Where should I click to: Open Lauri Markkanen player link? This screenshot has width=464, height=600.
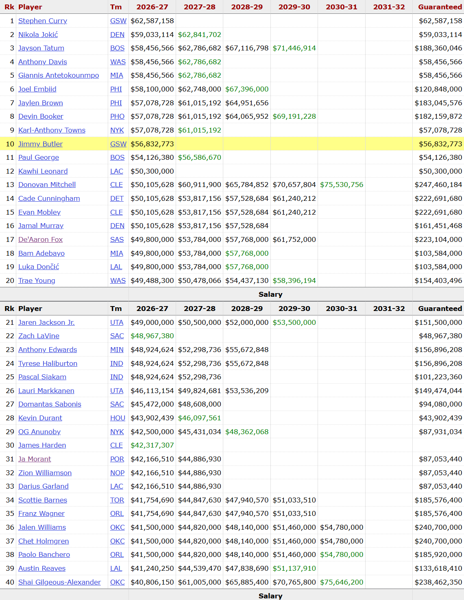point(46,391)
